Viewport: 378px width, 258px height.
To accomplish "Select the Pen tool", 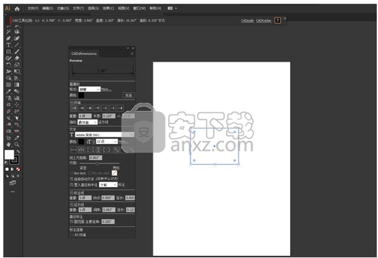I will point(9,39).
